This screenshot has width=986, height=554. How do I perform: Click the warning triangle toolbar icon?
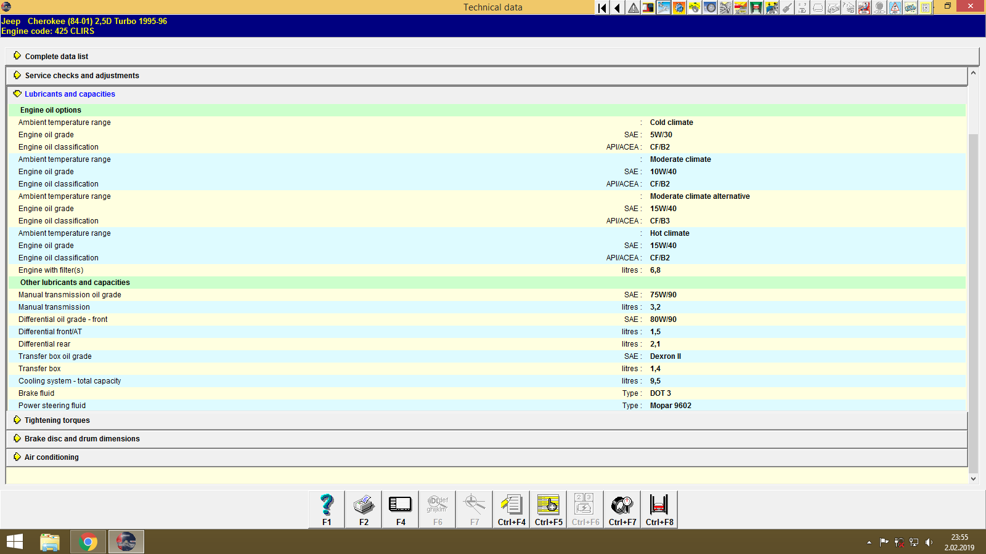click(632, 8)
